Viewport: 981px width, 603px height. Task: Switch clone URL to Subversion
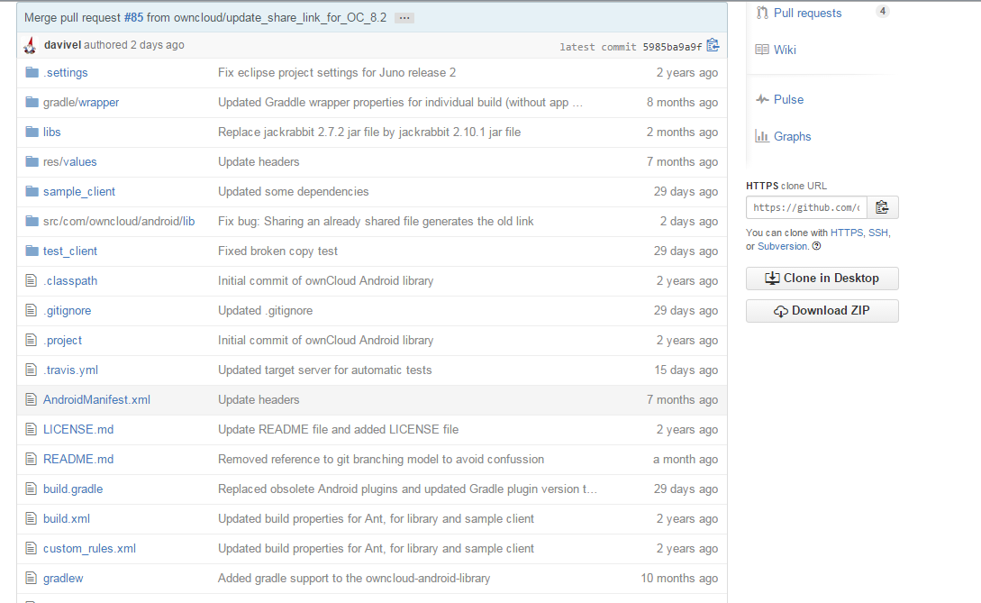click(x=782, y=247)
